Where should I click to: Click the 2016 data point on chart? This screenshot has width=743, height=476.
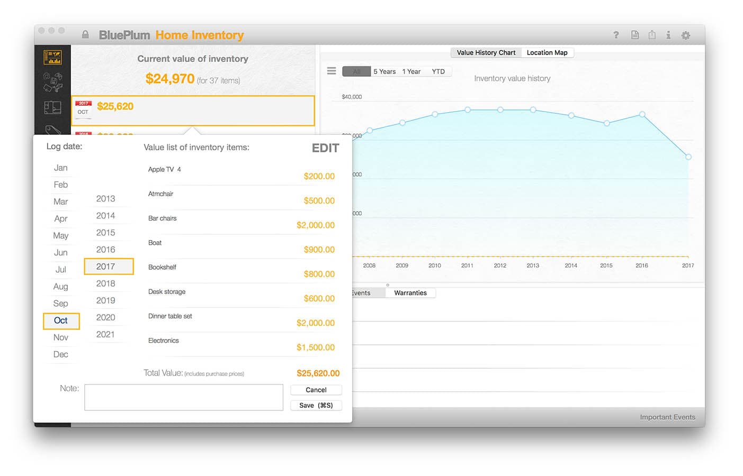tap(642, 114)
